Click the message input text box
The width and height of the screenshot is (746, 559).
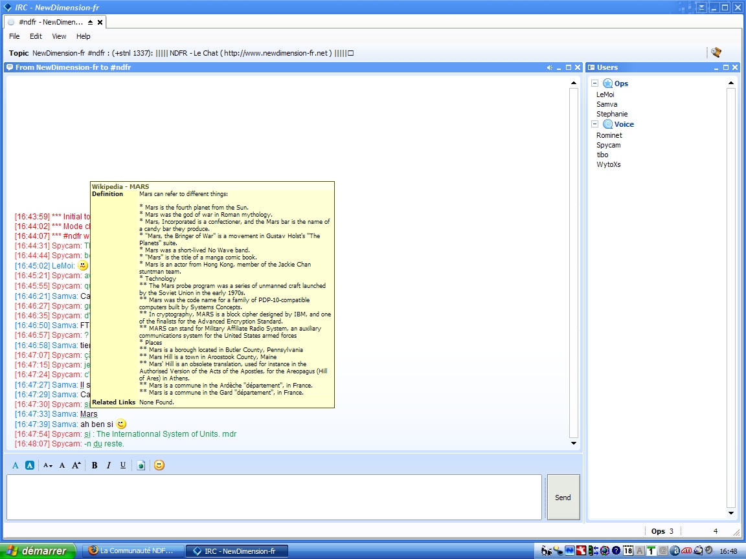coord(273,497)
